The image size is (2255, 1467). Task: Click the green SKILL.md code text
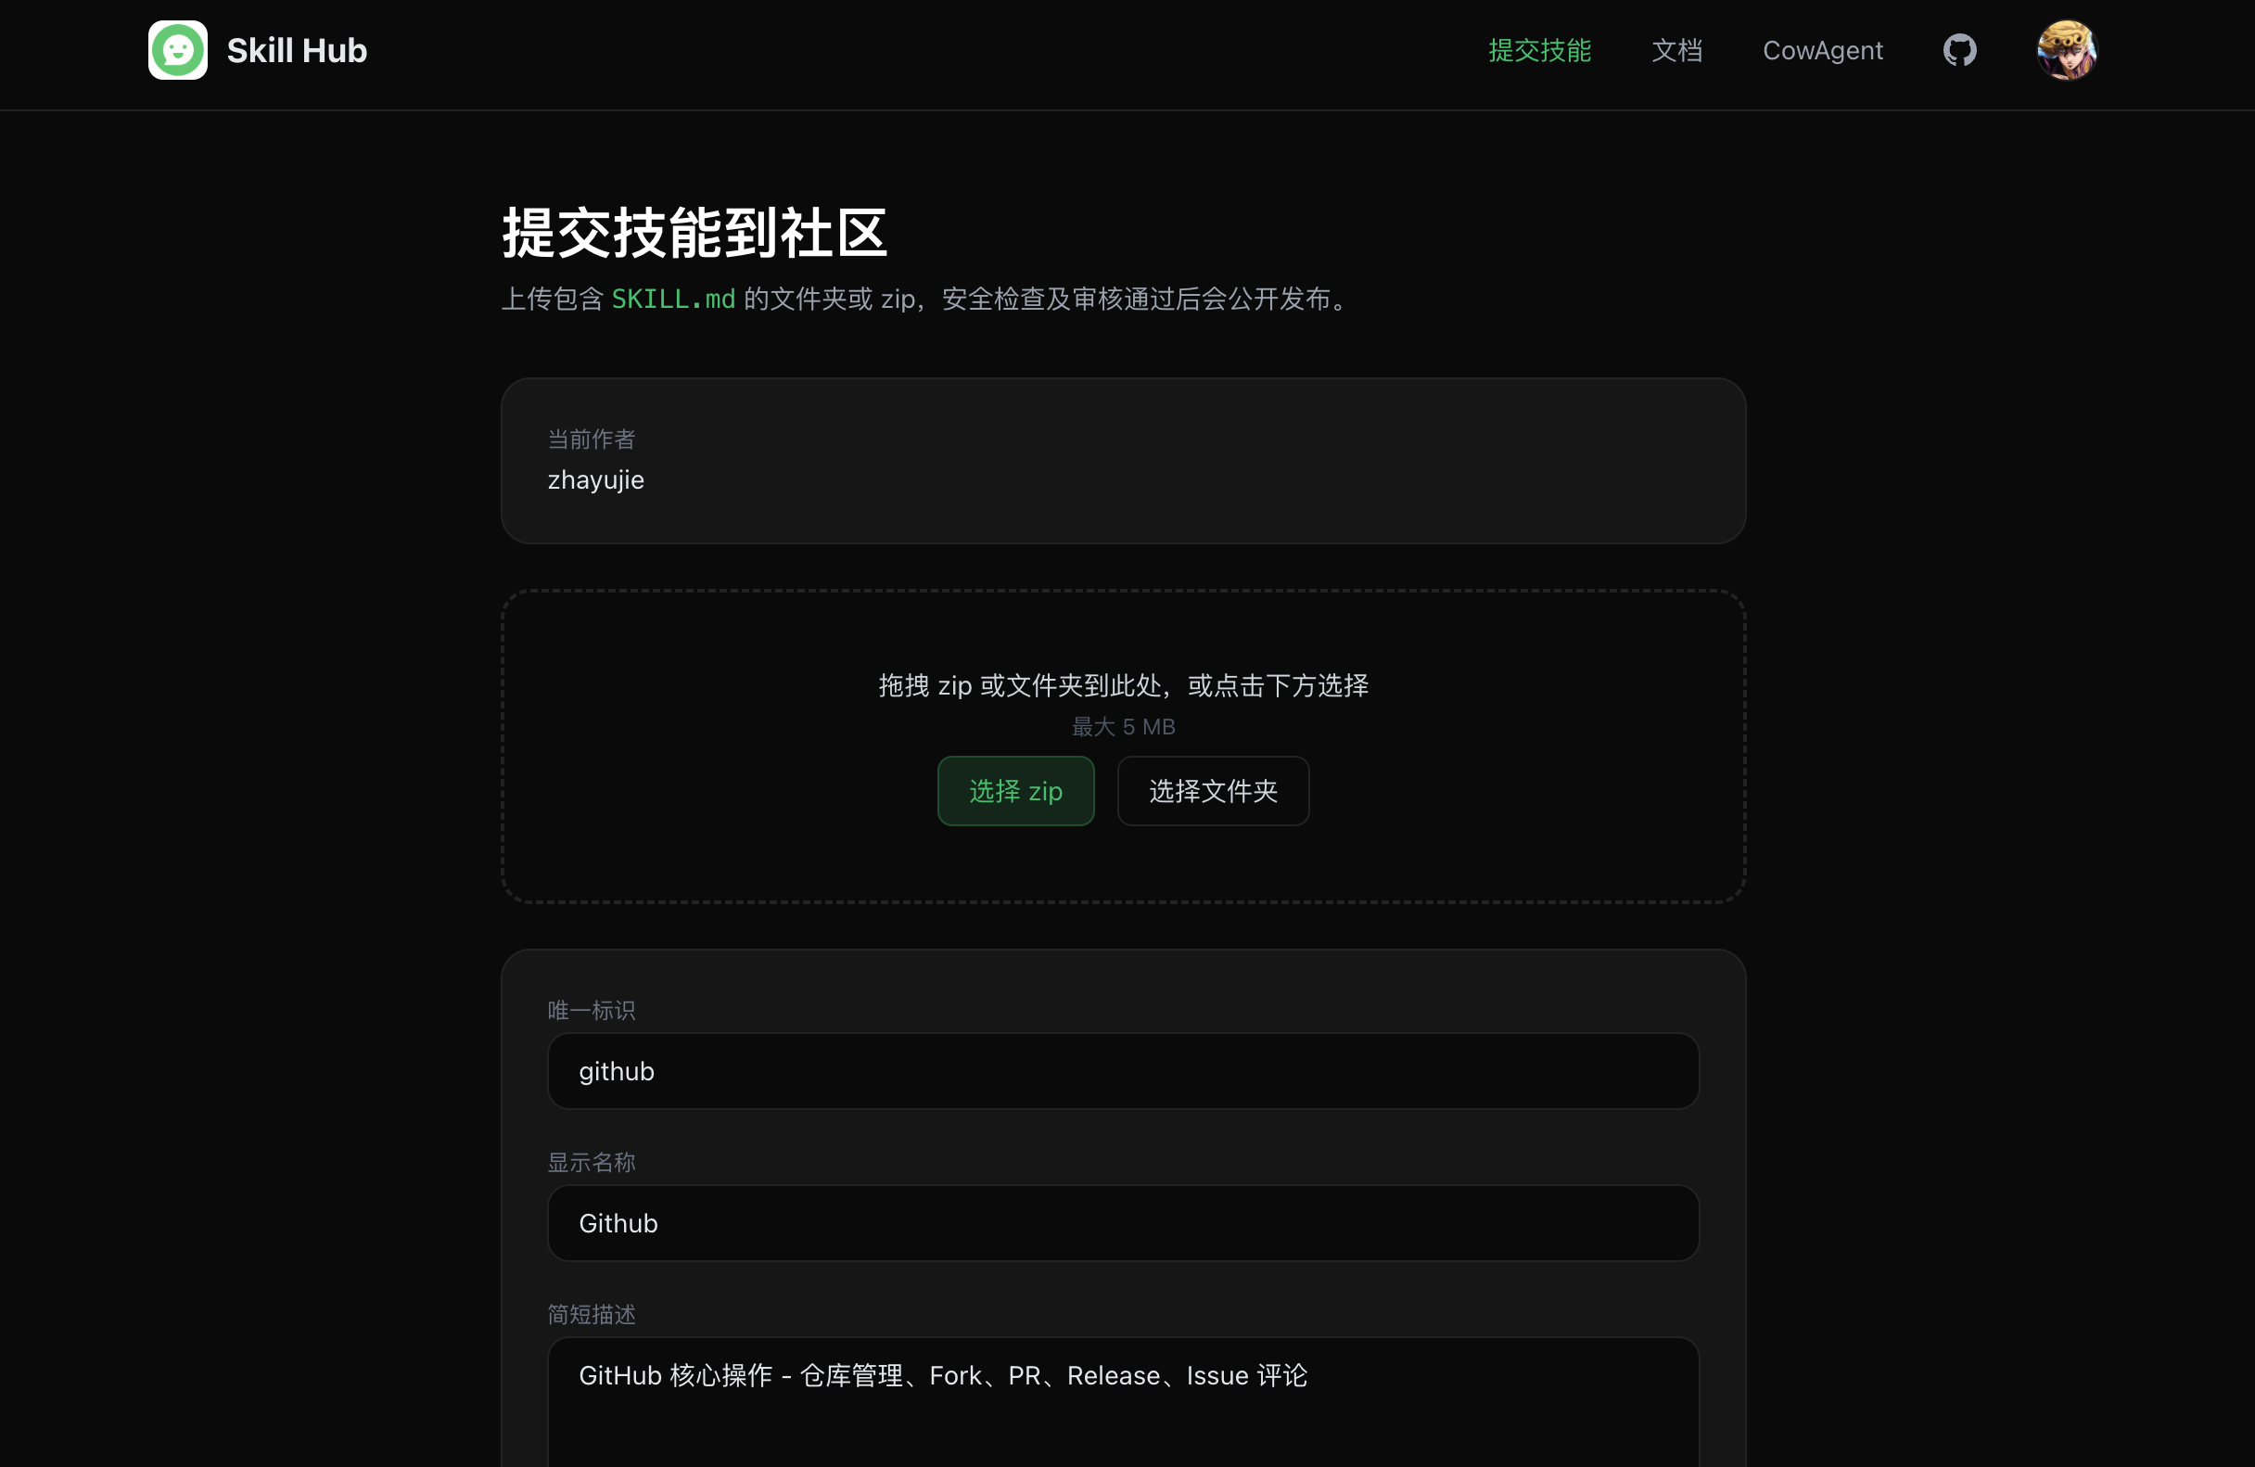click(x=673, y=300)
